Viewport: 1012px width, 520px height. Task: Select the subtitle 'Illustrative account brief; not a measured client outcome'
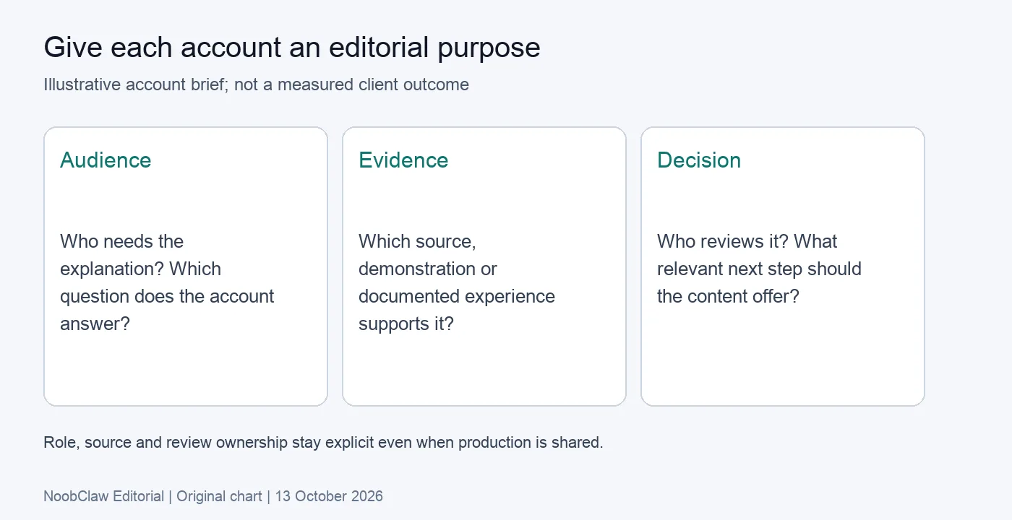click(257, 84)
